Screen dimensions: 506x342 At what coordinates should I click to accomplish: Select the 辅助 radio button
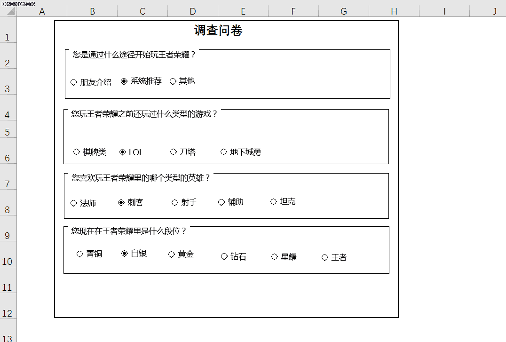[x=221, y=202]
